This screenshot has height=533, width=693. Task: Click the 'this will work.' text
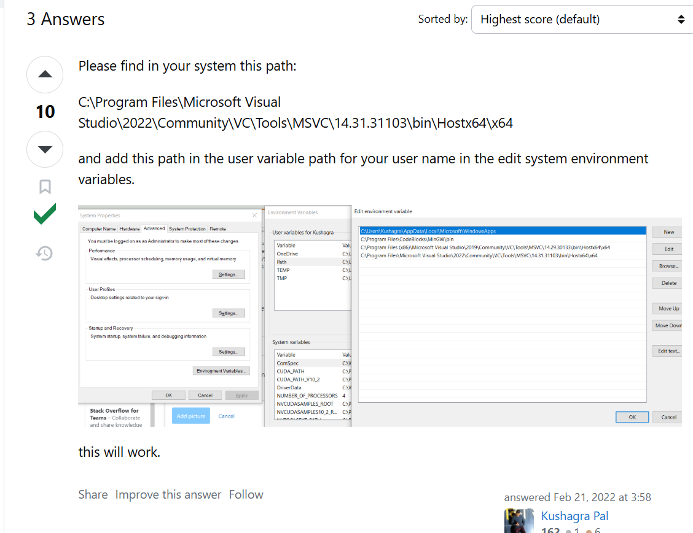tap(119, 452)
